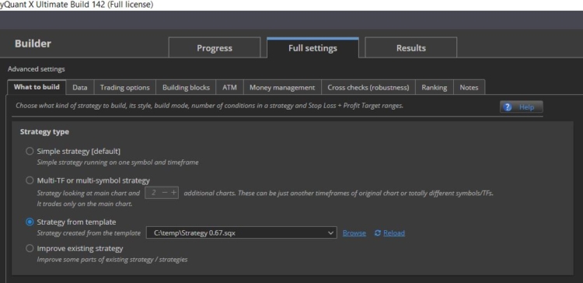
Task: Open Cross checks (robustness) tab
Action: pyautogui.click(x=368, y=87)
